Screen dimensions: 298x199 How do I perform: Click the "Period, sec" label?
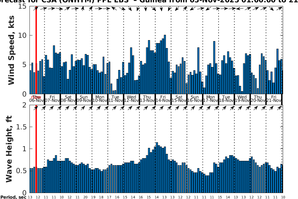(x=13, y=197)
